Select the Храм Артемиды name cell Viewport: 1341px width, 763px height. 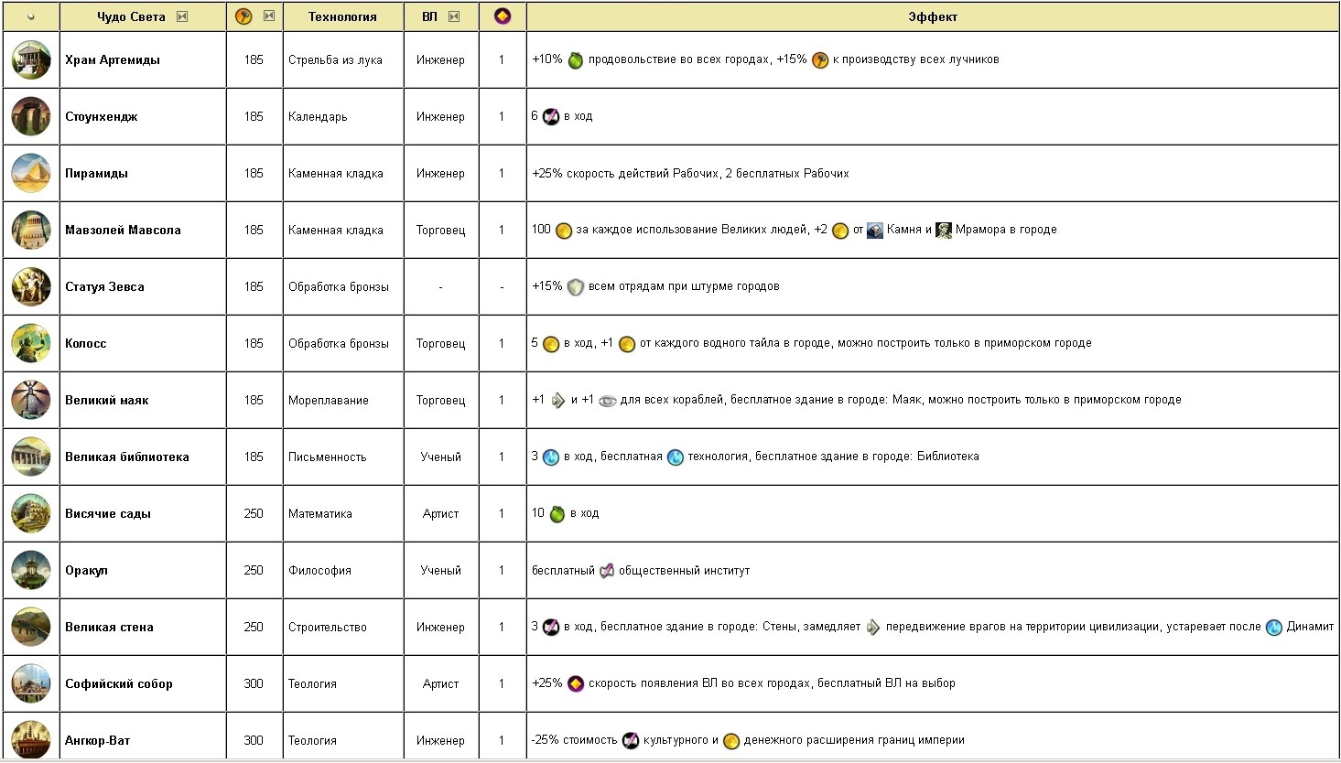click(x=143, y=60)
